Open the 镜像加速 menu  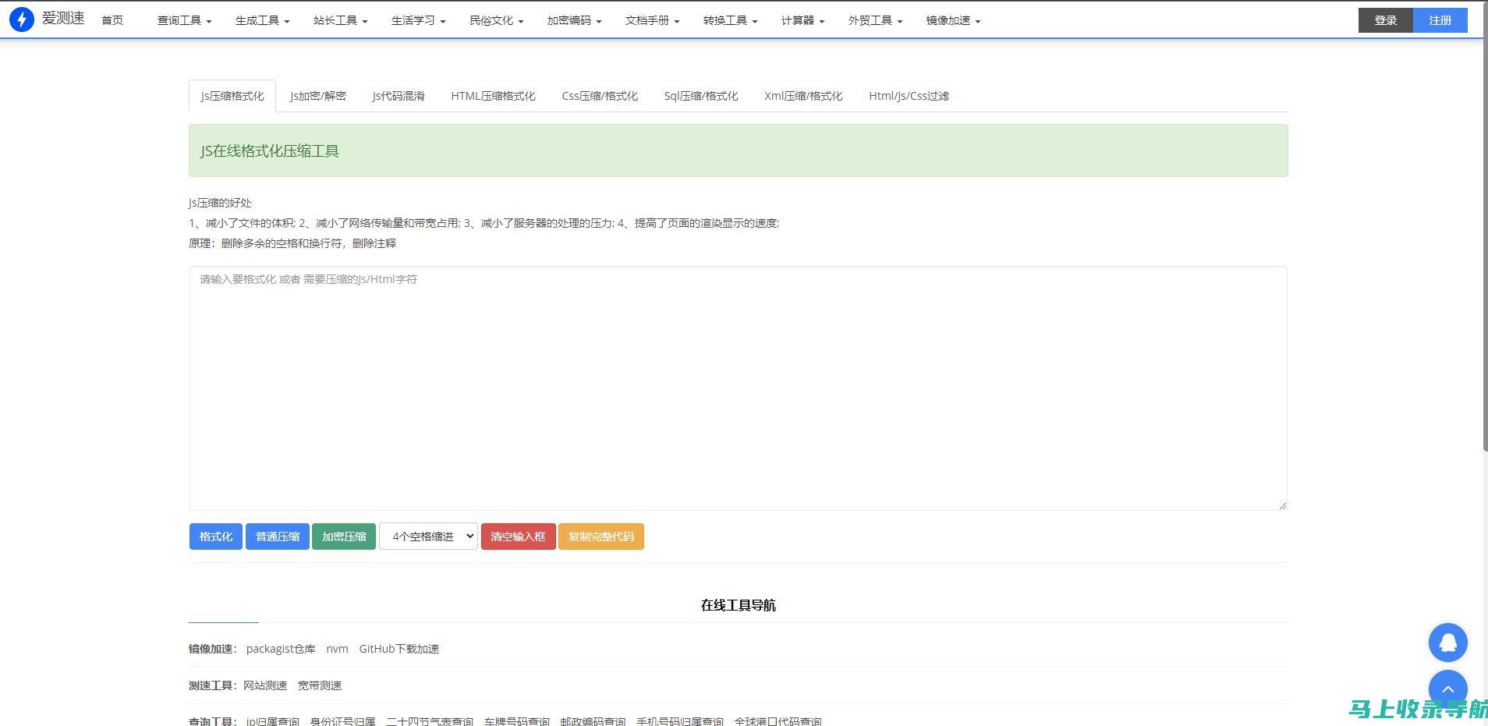(953, 20)
